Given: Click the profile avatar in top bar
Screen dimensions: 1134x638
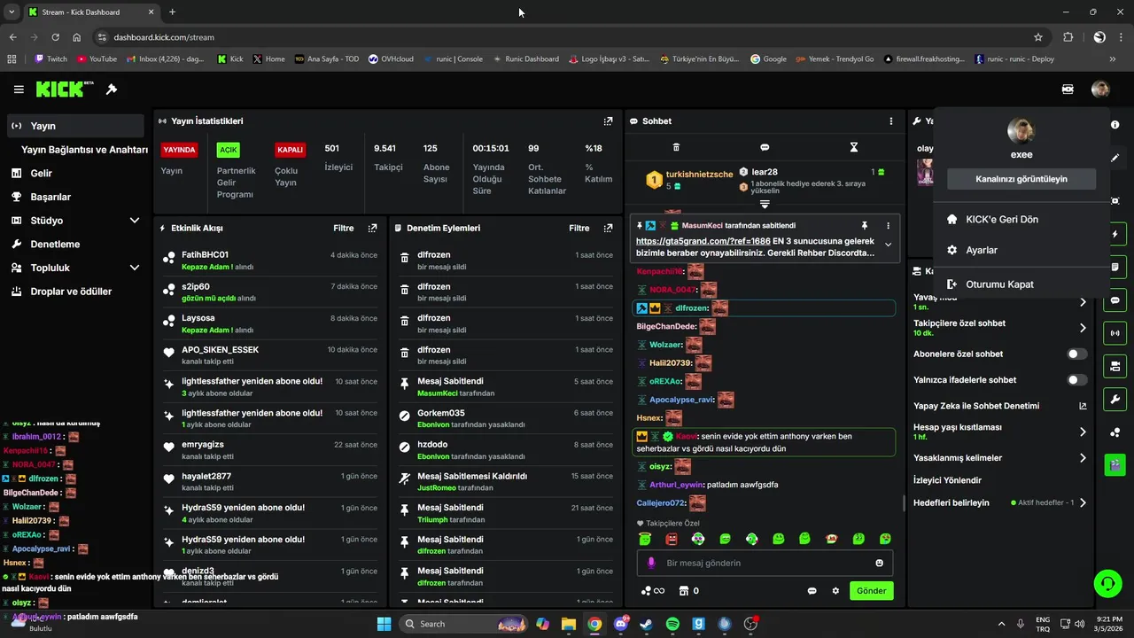Looking at the screenshot, I should click(x=1100, y=89).
